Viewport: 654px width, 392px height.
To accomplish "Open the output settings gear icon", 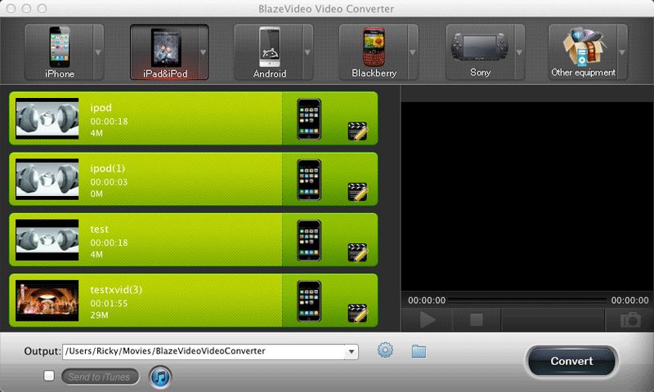I will pyautogui.click(x=385, y=350).
